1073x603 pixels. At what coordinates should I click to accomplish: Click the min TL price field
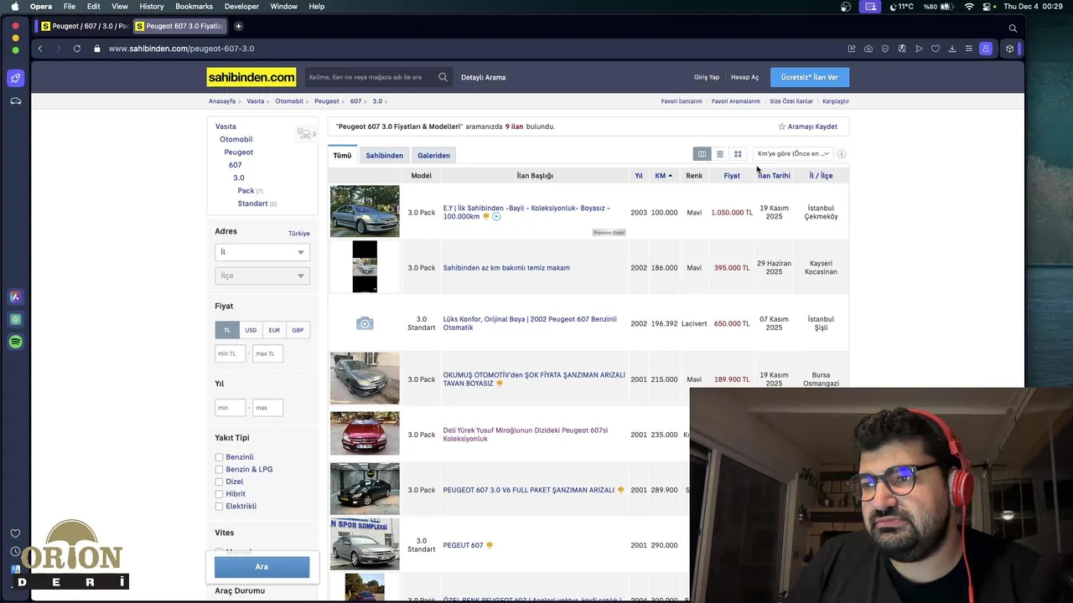click(x=231, y=353)
